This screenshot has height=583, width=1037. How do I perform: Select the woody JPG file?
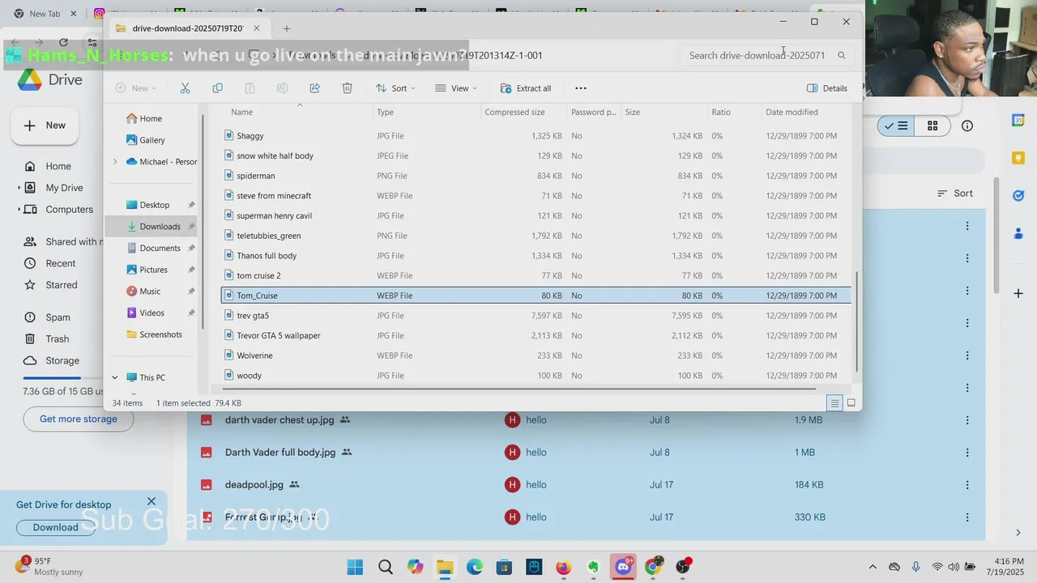tap(536, 376)
